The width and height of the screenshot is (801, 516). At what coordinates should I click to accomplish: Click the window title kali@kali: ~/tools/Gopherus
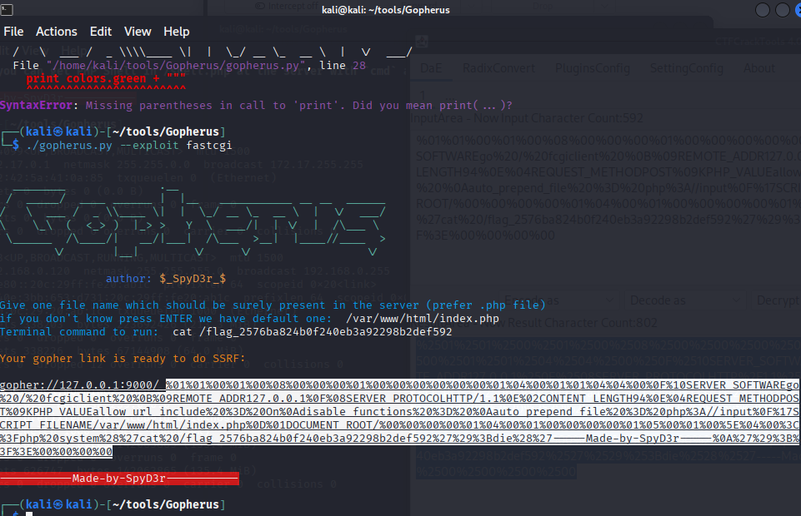tap(386, 10)
